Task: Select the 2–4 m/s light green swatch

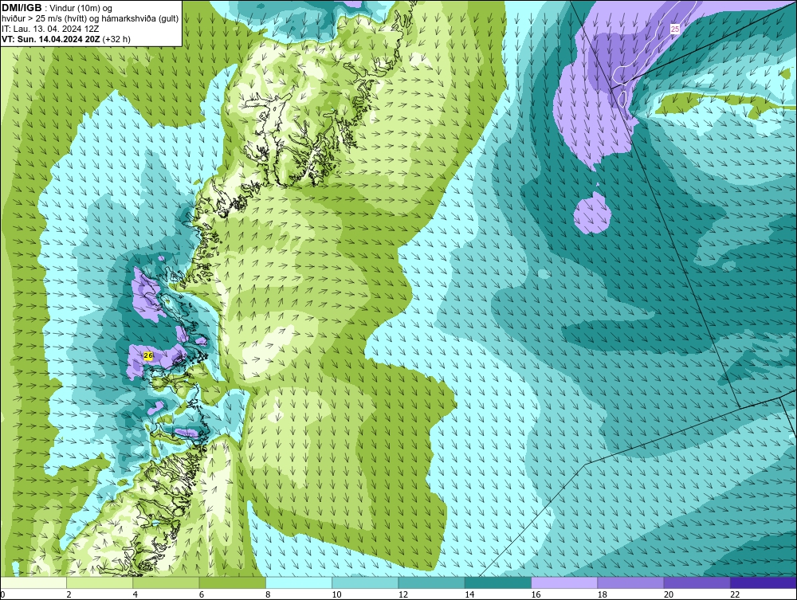Action: (100, 582)
